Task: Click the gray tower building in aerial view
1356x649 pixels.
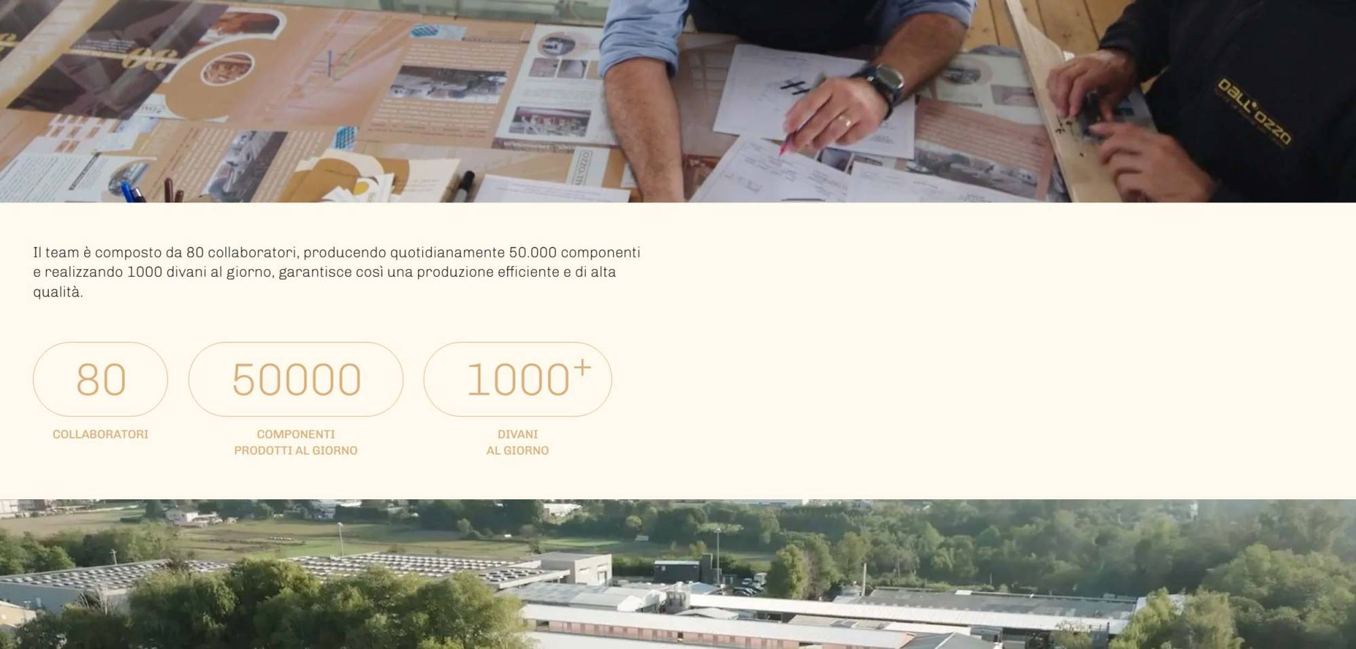Action: [576, 568]
